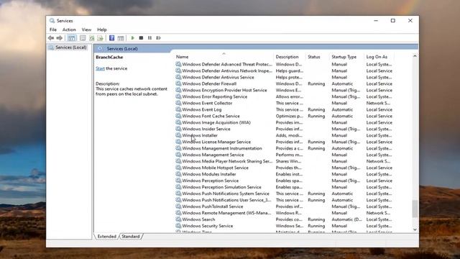Maximize the Services window
Screen dimensions: 460x259
(x=393, y=21)
